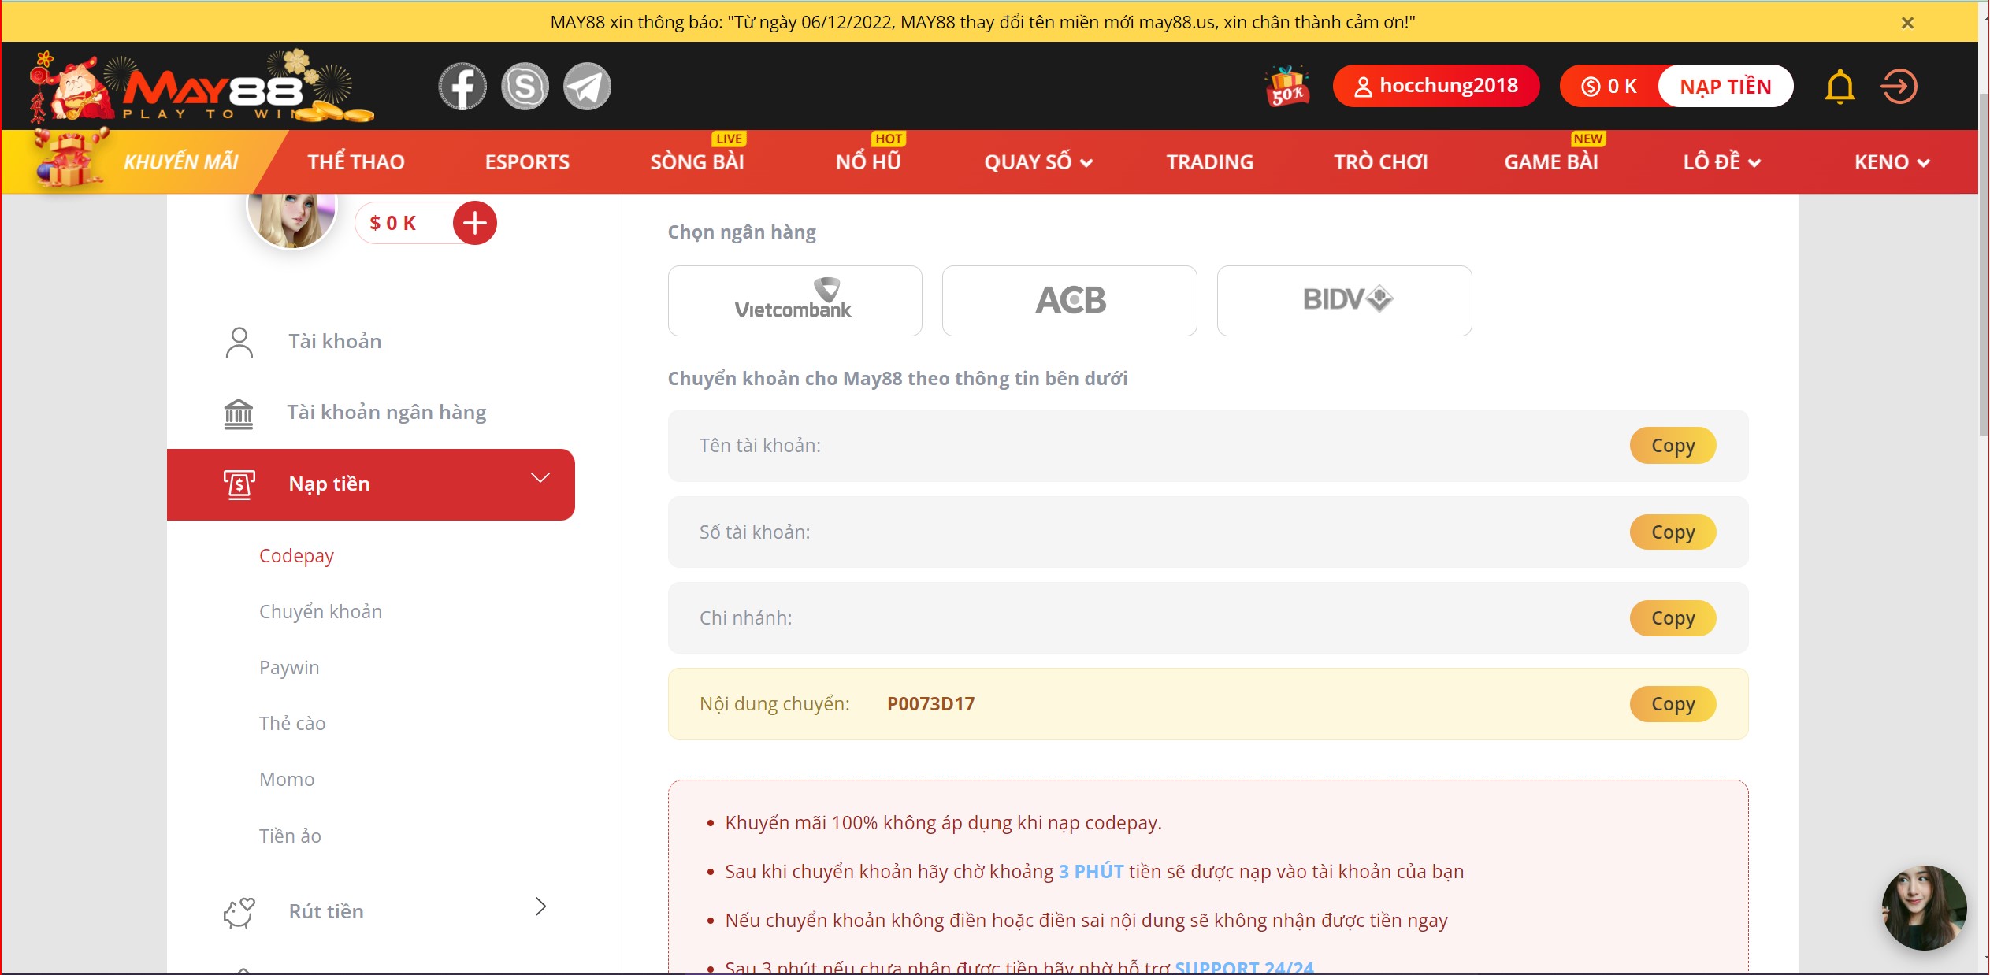Click the piggy bank Rút tiền icon
This screenshot has height=975, width=1990.
click(239, 913)
